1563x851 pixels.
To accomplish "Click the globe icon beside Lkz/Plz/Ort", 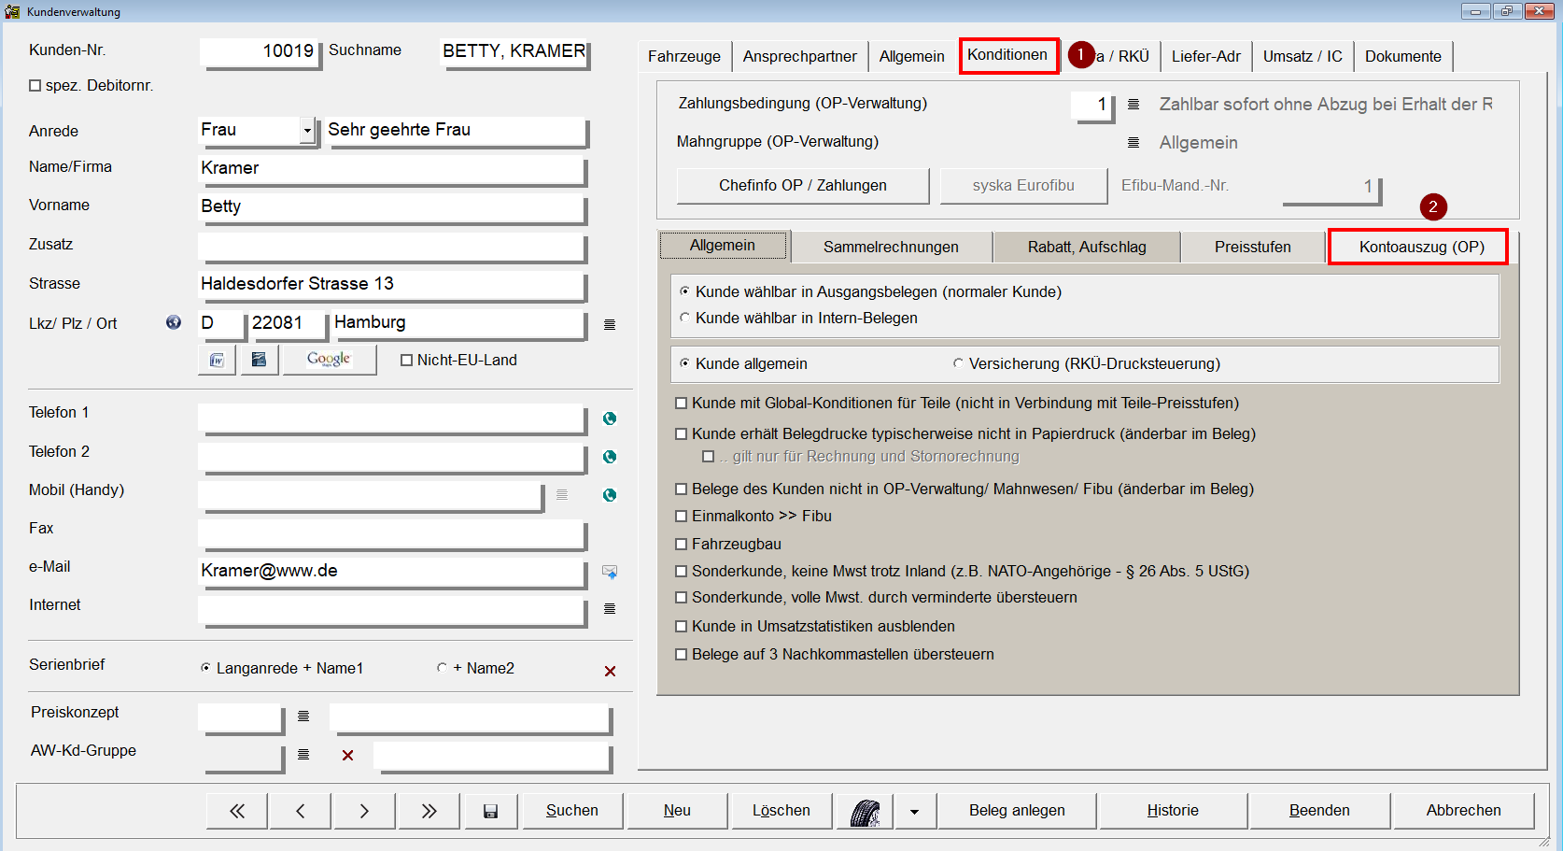I will [174, 322].
